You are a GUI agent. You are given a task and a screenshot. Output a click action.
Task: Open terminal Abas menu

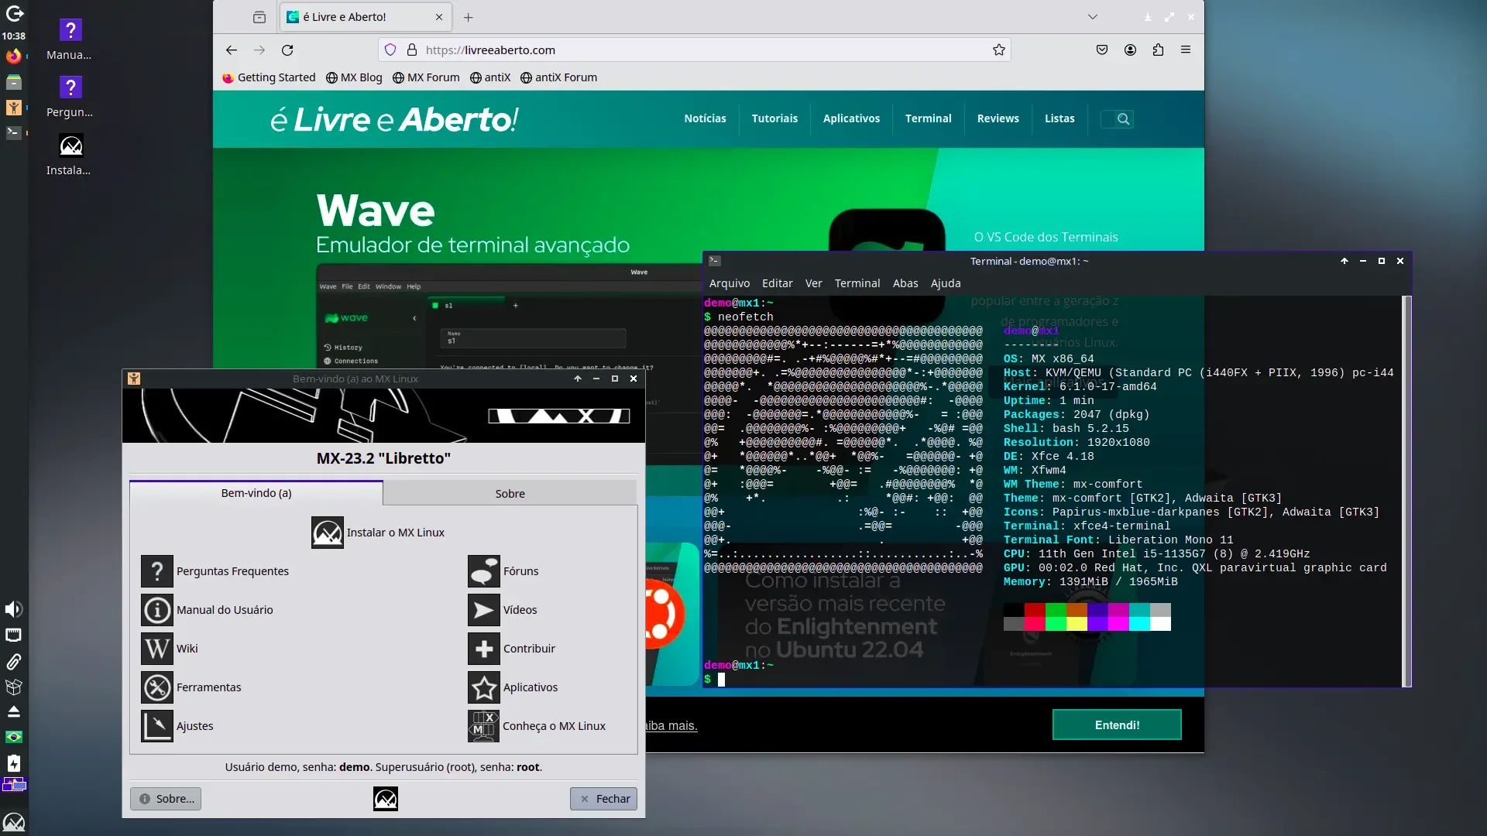coord(905,283)
